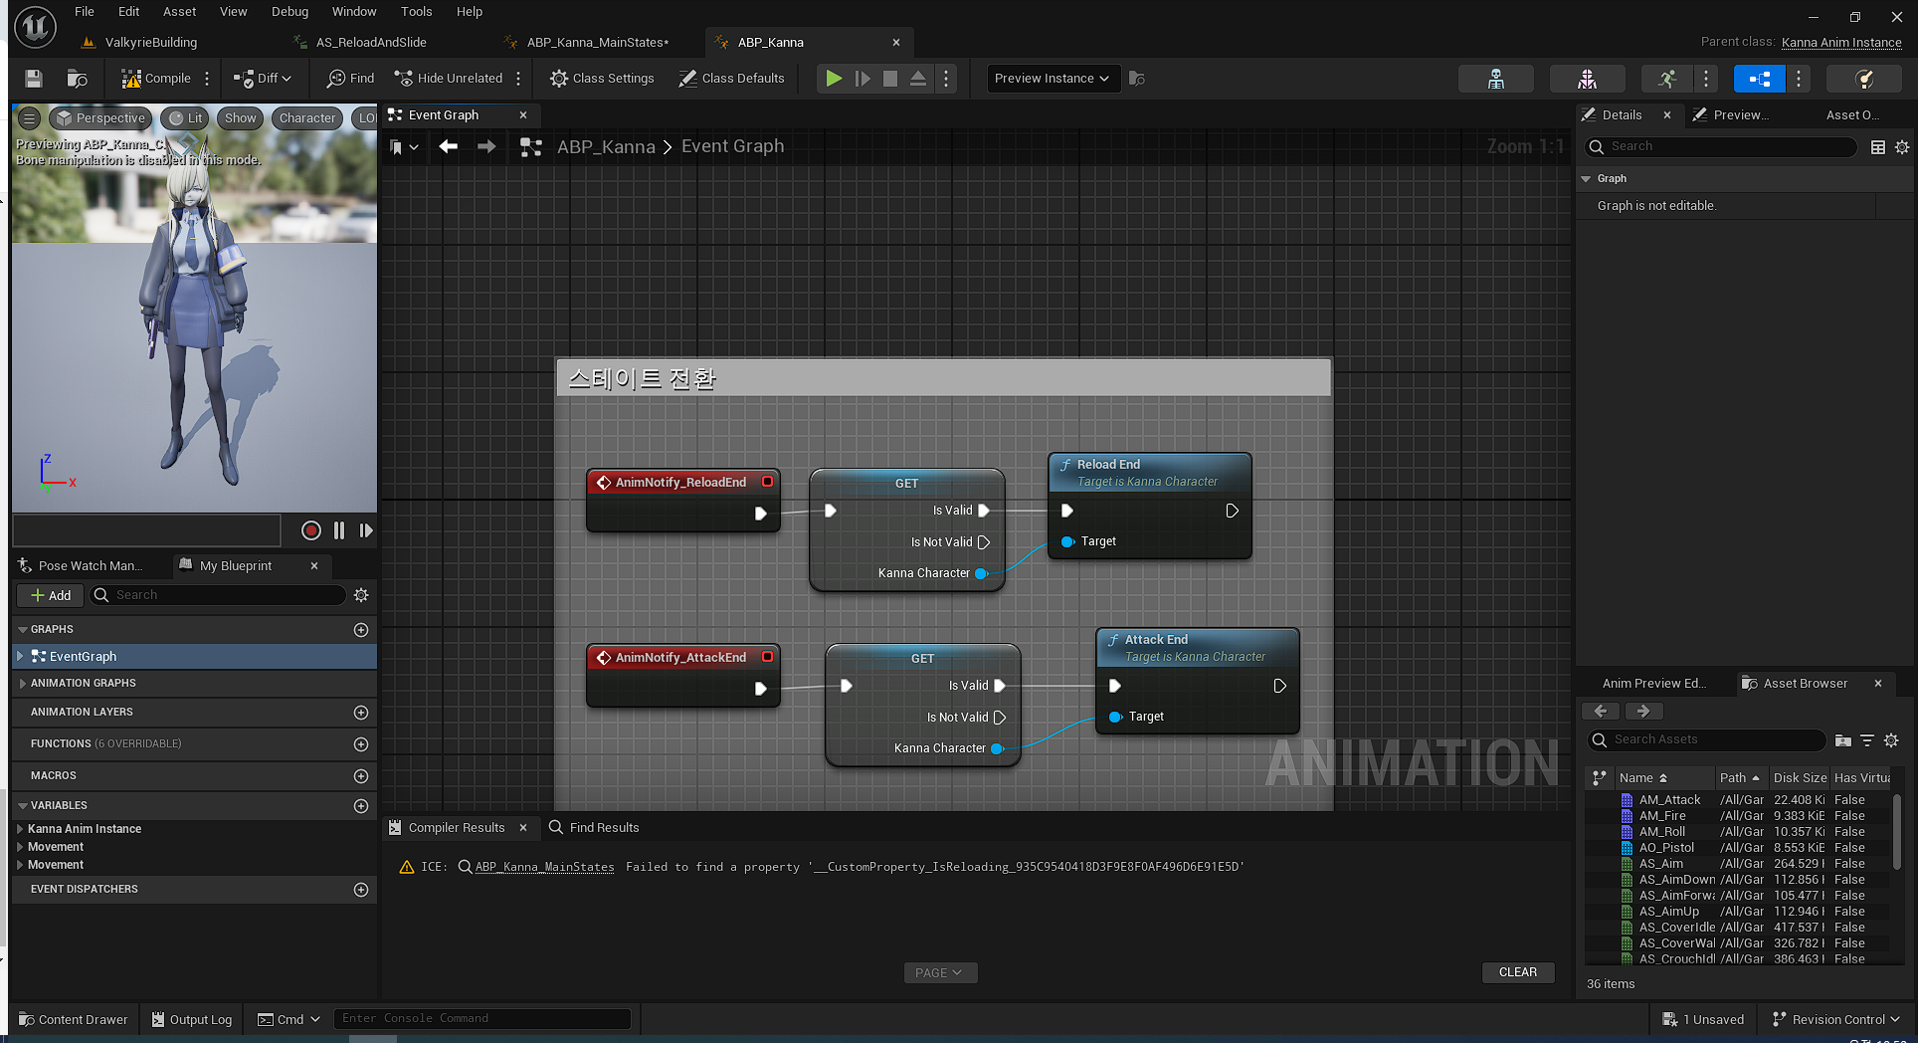Image resolution: width=1918 pixels, height=1043 pixels.
Task: Click the Find toolbar button
Action: [x=351, y=79]
